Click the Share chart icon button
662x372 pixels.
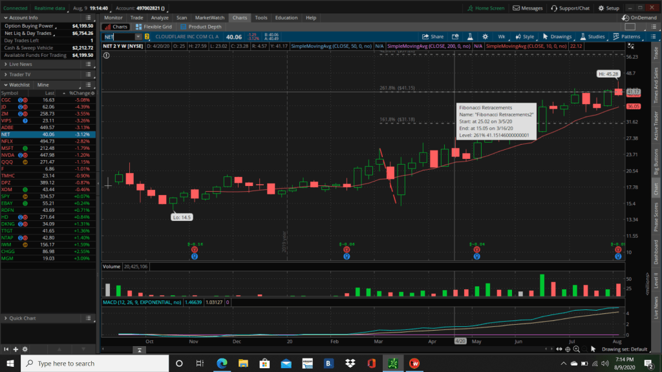(432, 37)
